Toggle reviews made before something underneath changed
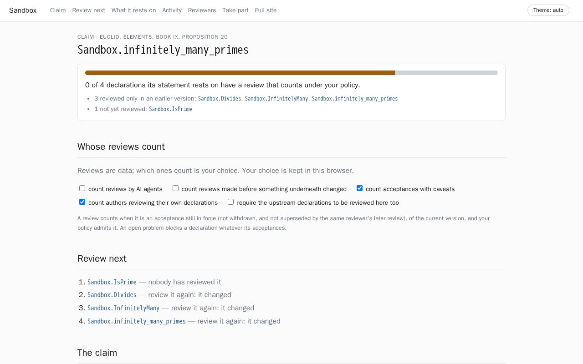Viewport: 583px width, 364px height. pos(175,188)
